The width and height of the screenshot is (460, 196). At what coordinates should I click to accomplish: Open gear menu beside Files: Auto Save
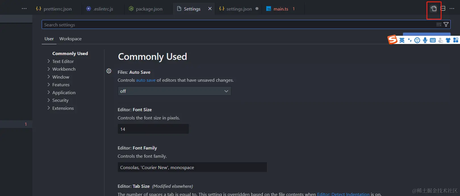click(109, 71)
